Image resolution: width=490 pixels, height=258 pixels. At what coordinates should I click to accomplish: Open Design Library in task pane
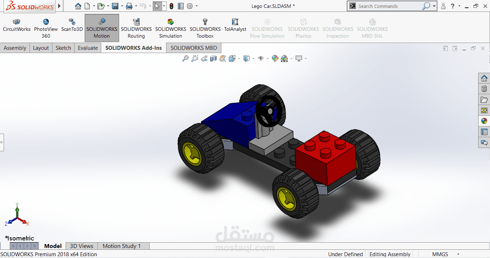484,89
